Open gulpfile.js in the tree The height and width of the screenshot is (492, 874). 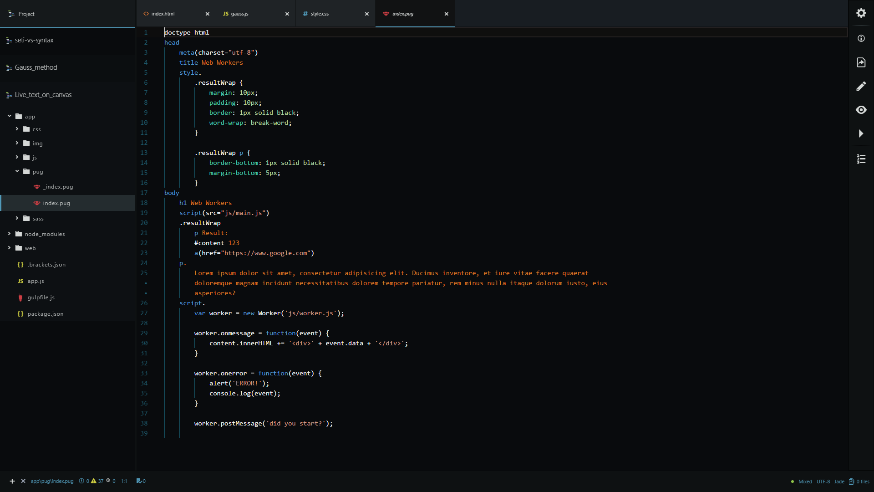[41, 297]
